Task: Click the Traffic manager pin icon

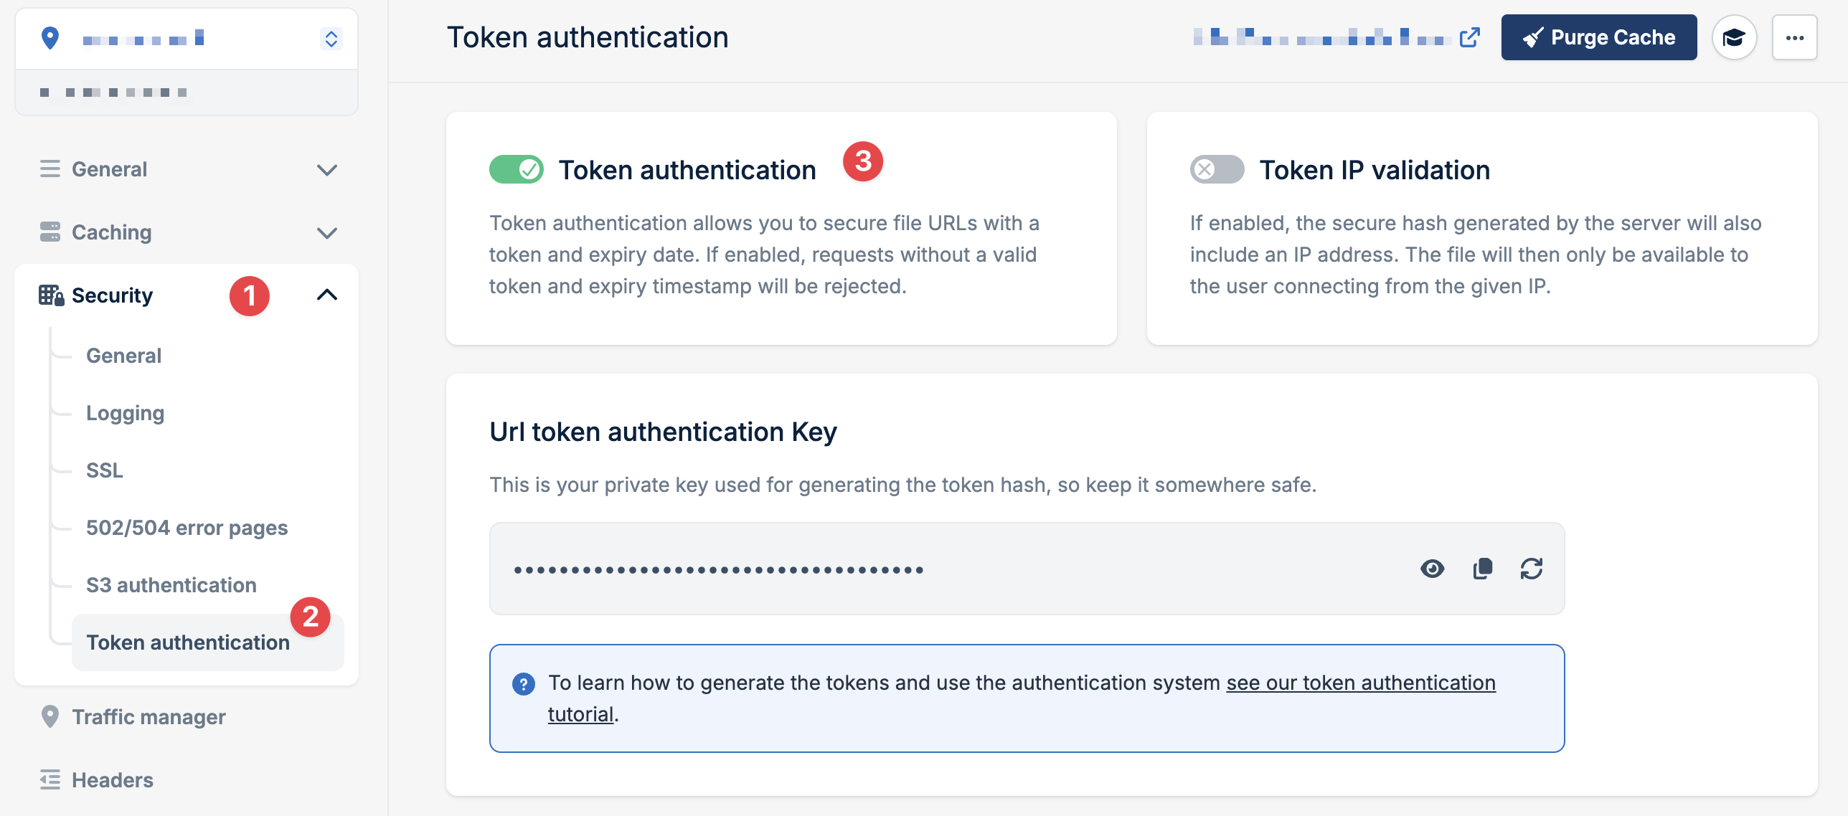Action: point(49,716)
